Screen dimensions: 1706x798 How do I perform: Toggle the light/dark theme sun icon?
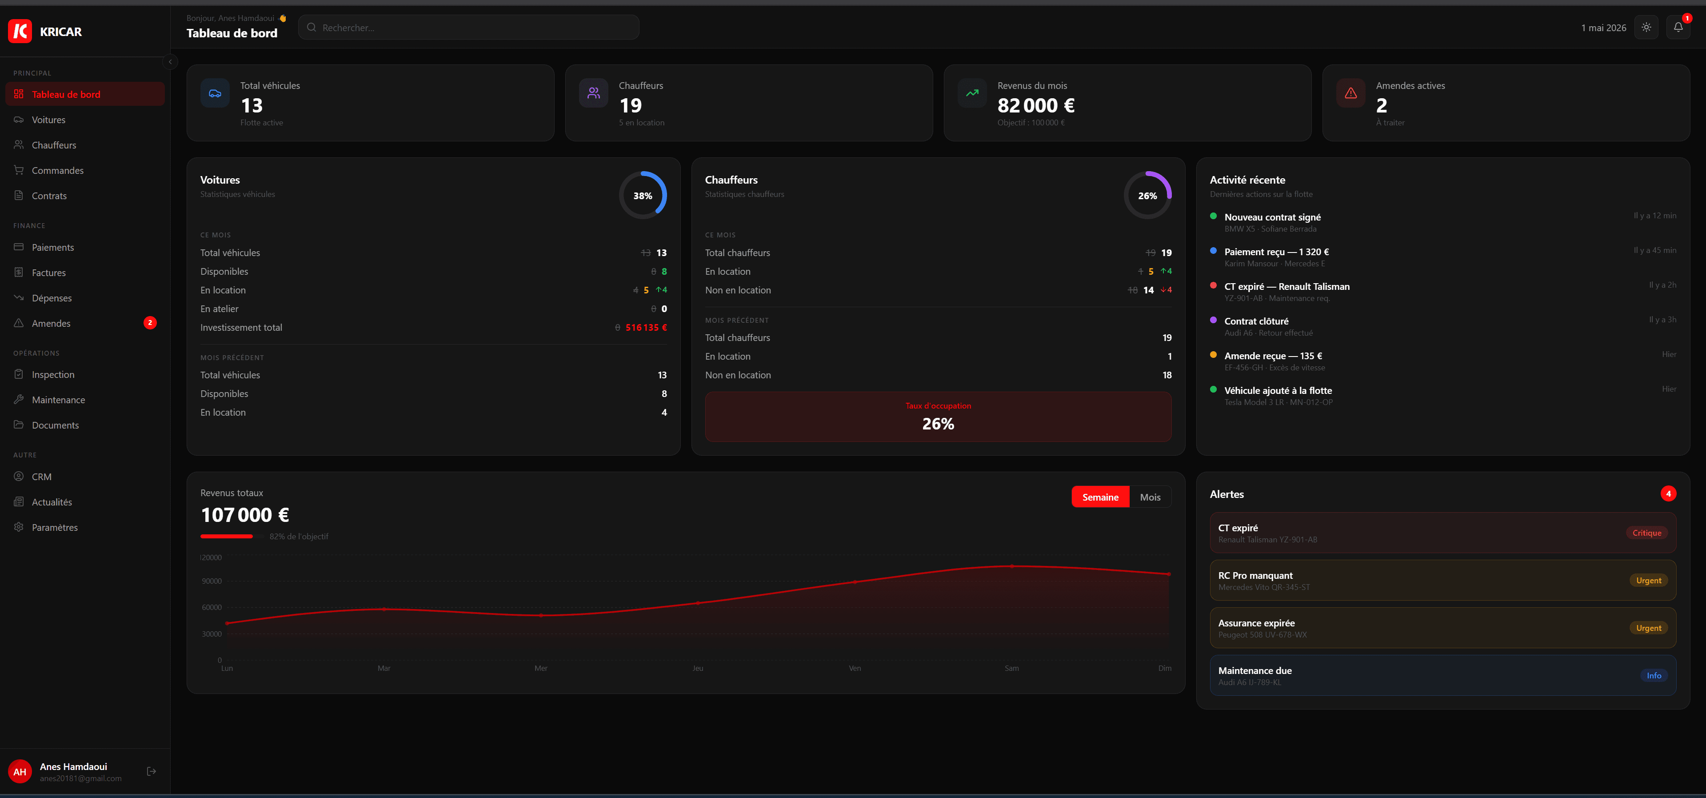point(1646,27)
